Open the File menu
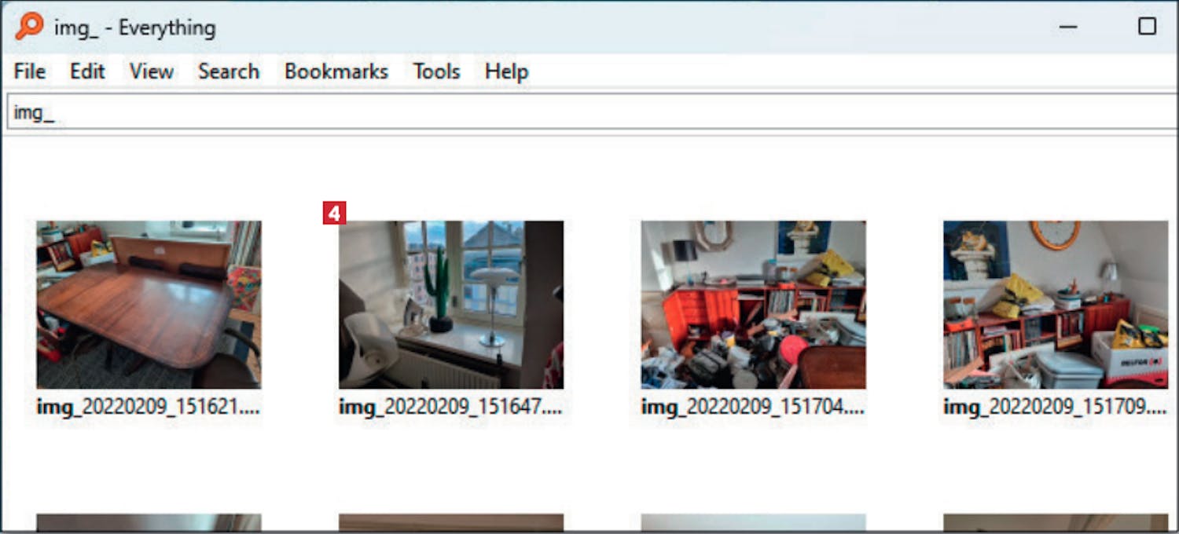The width and height of the screenshot is (1179, 534). (x=30, y=71)
